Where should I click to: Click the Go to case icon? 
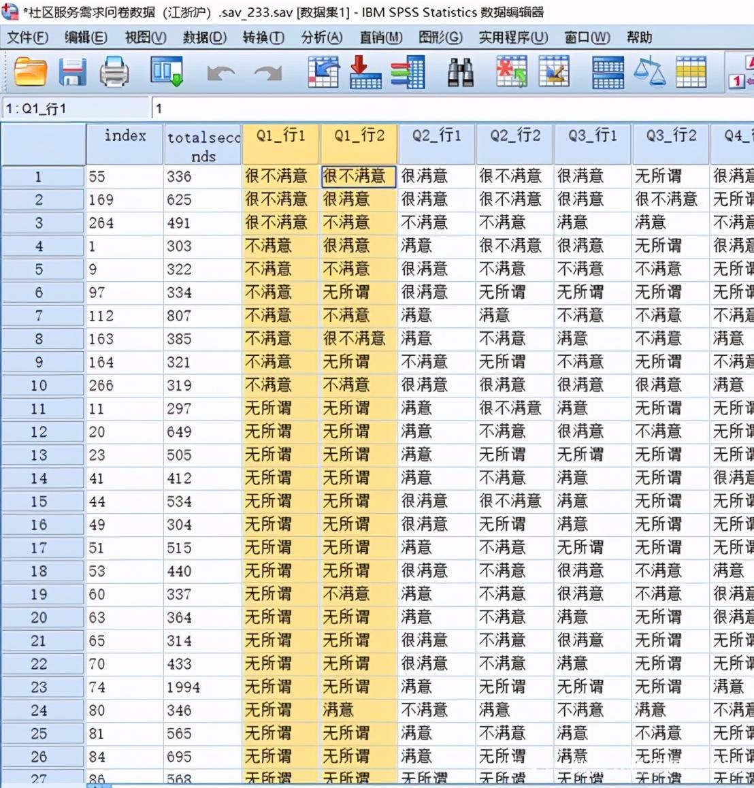tap(323, 72)
